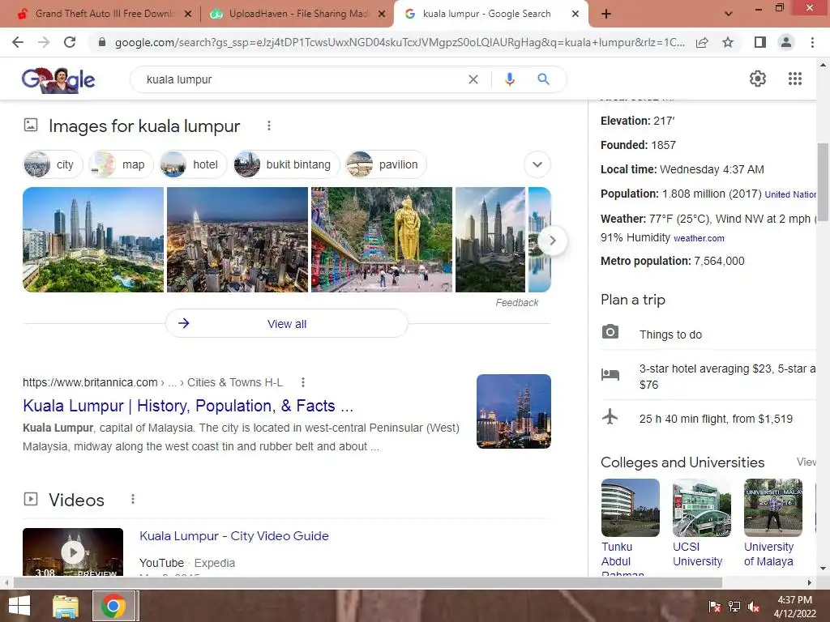This screenshot has width=830, height=622.
Task: Click Chrome icon in taskbar
Action: coord(113,606)
